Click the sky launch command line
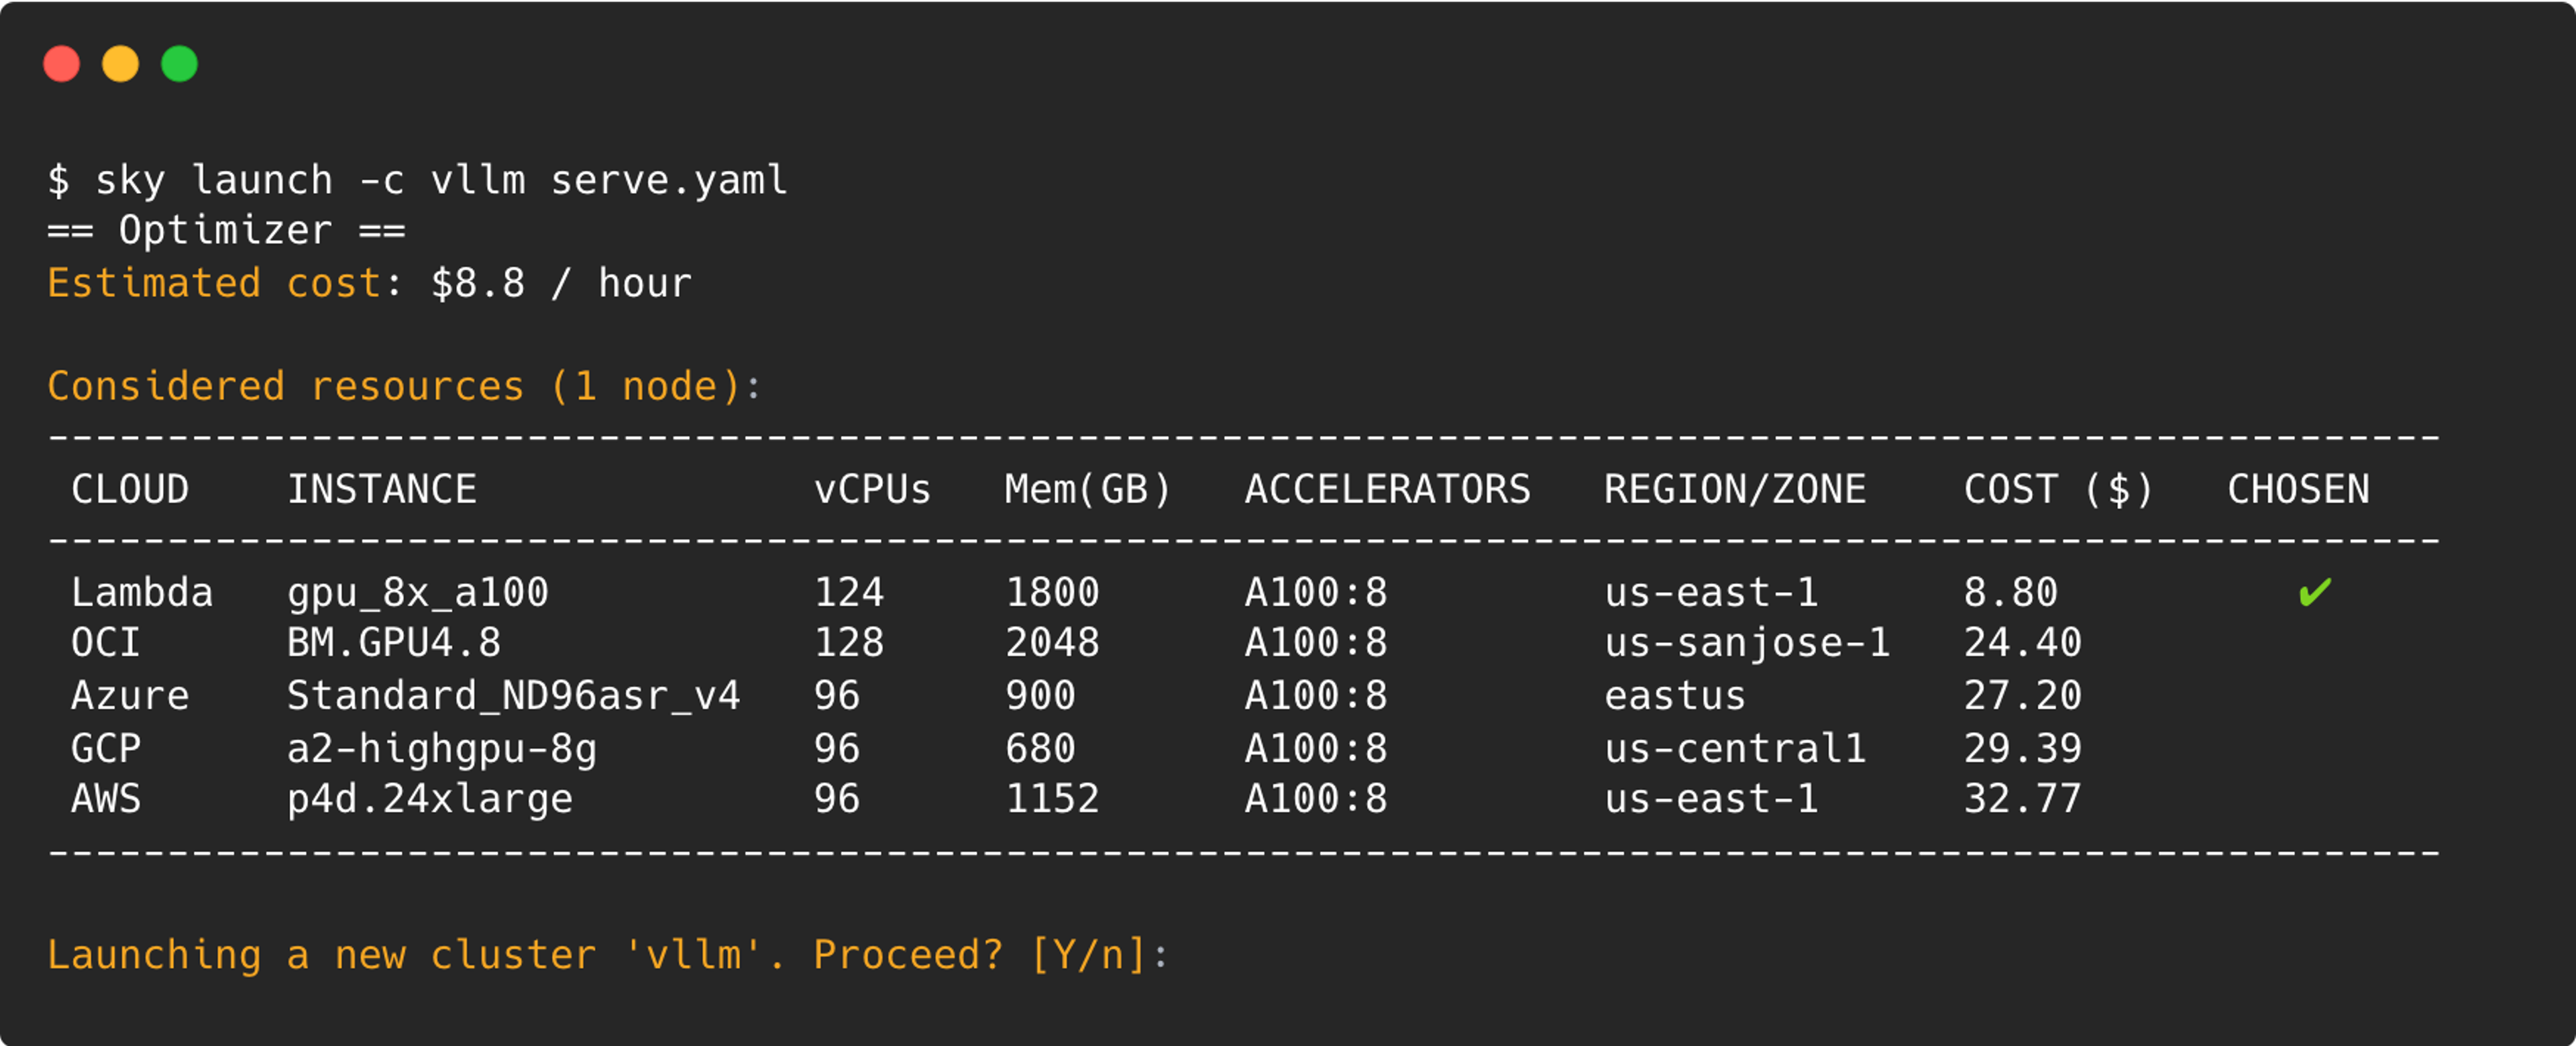The width and height of the screenshot is (2576, 1046). tap(418, 181)
